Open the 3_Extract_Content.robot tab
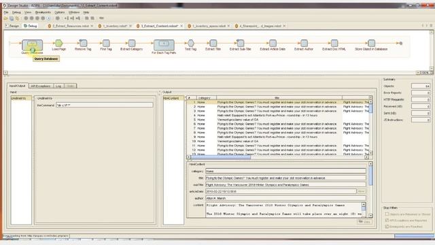Screen dimensions: 435x245 point(159,26)
